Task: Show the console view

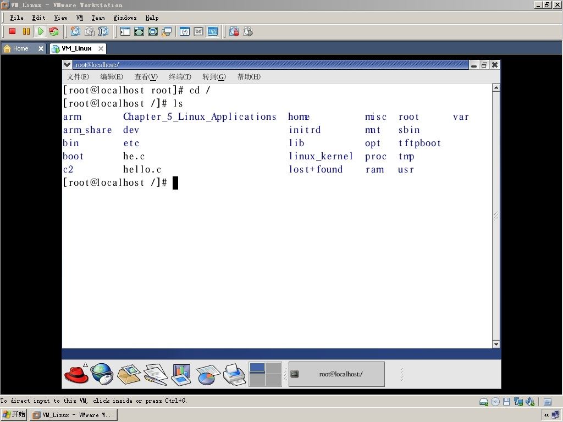Action: tap(213, 31)
